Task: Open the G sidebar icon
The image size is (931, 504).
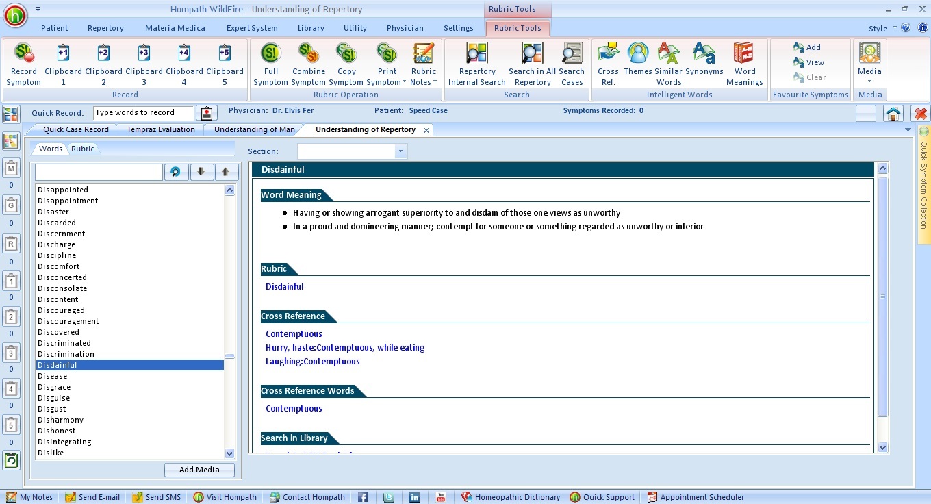Action: (11, 205)
